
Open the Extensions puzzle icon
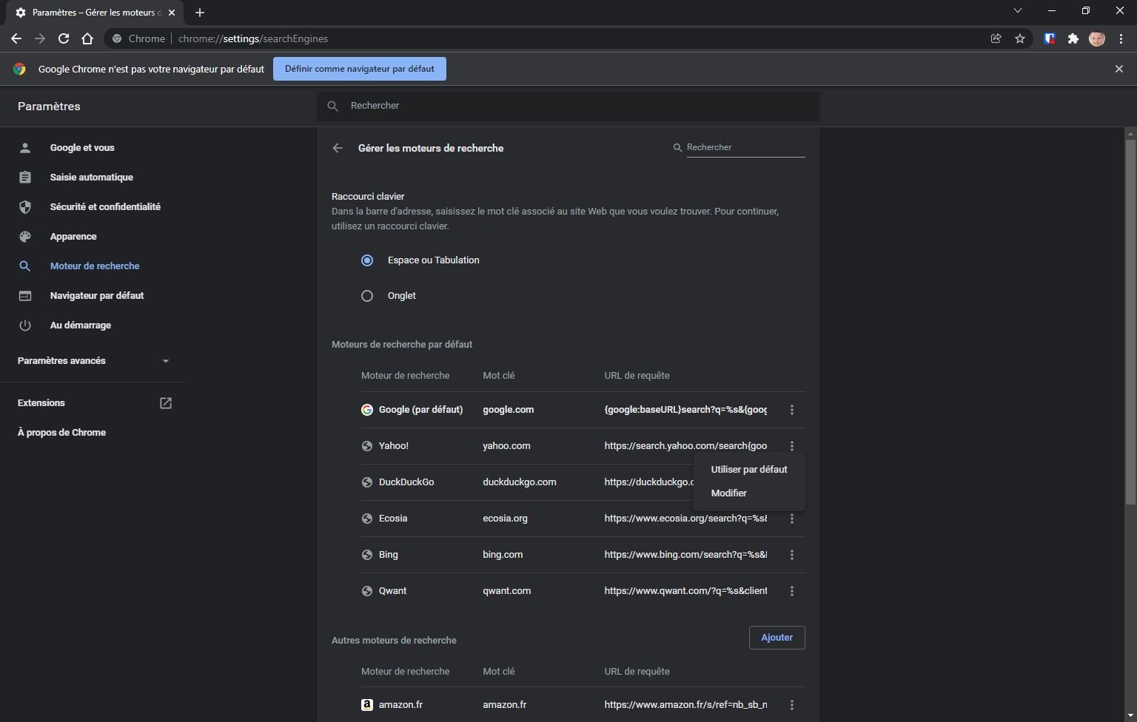(x=1073, y=38)
